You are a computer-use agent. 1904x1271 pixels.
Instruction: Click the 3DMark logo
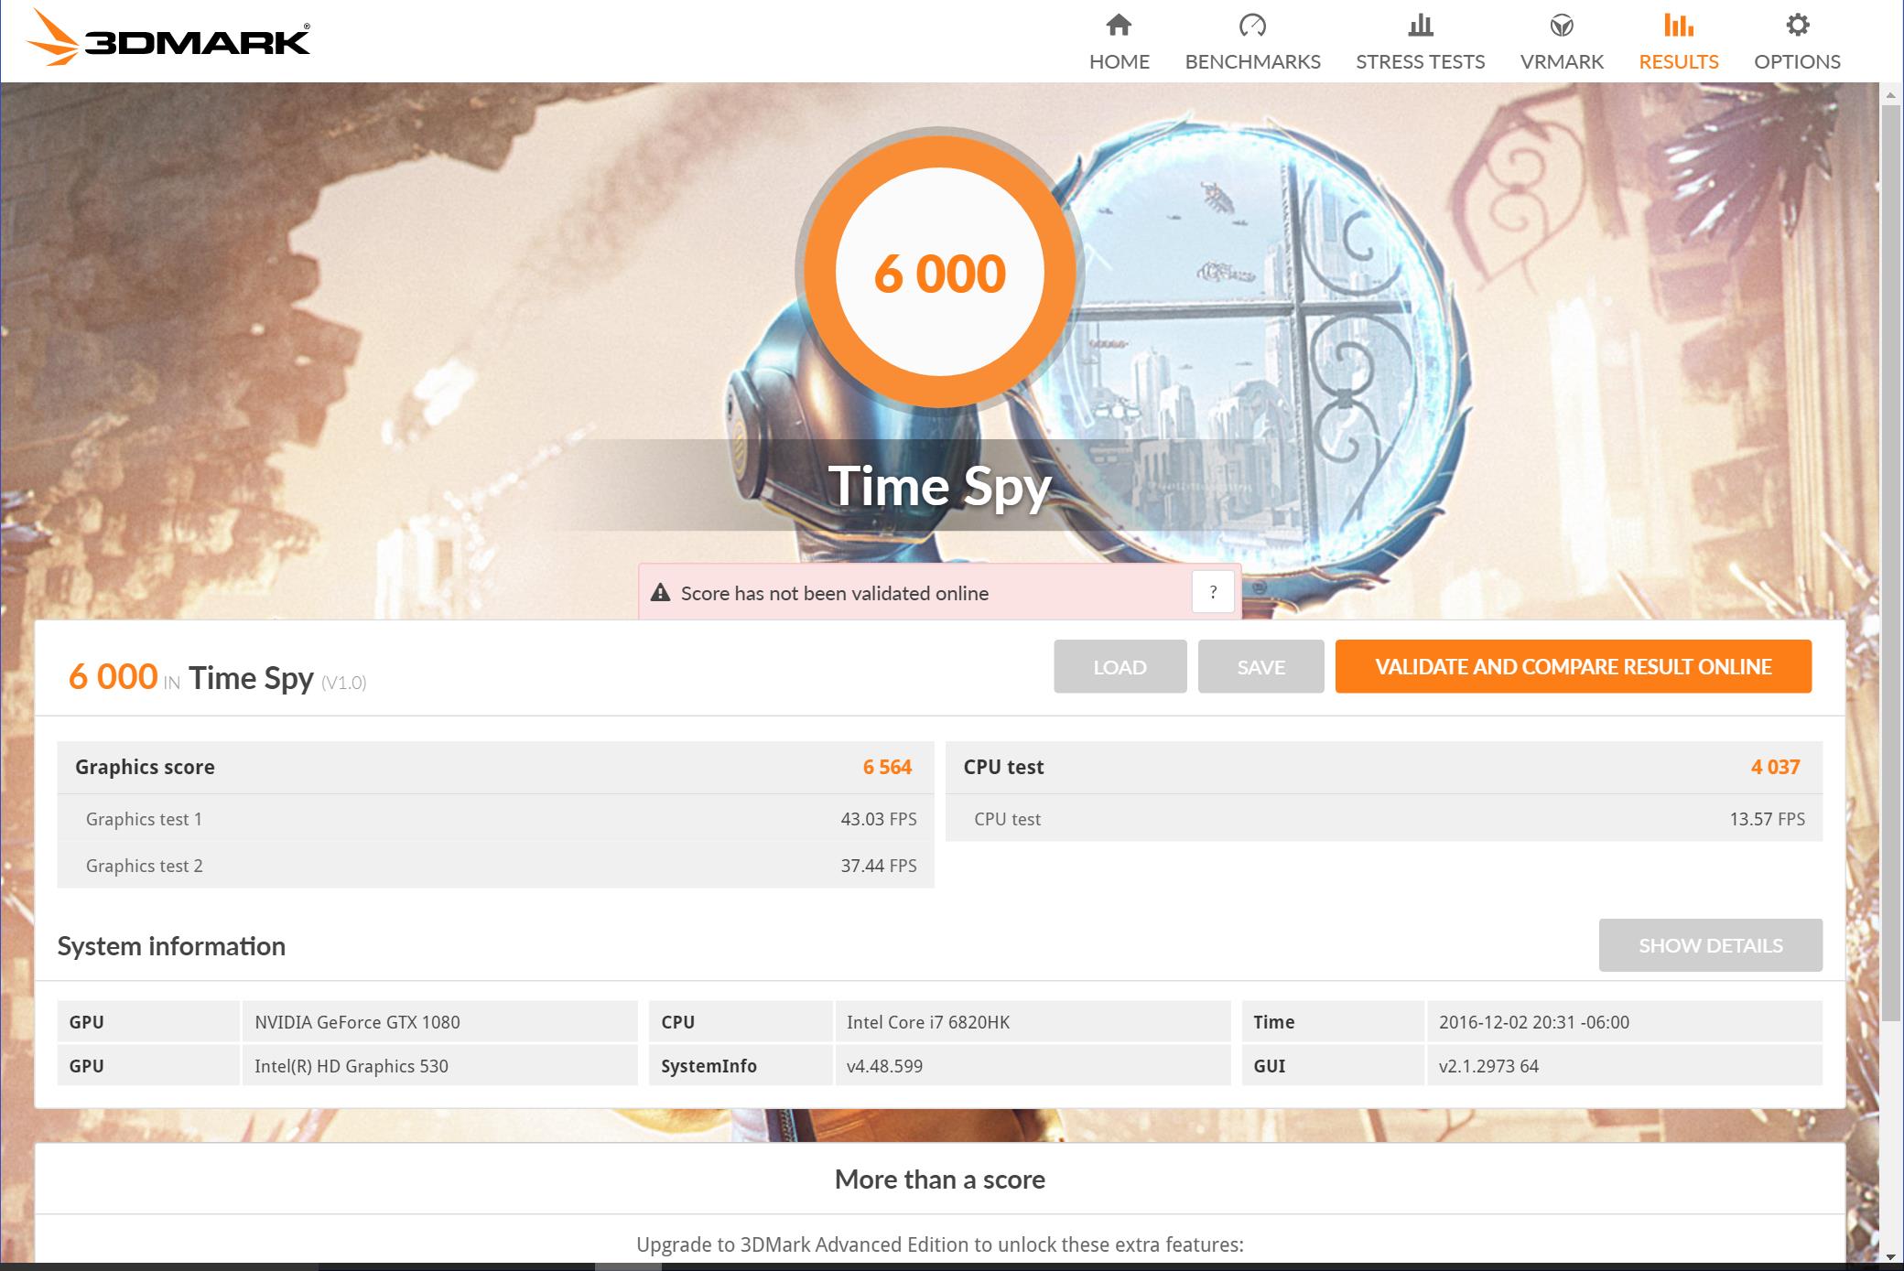point(169,40)
